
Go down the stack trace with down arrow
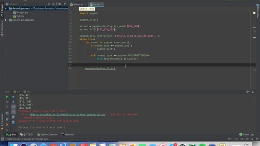click(x=13, y=102)
